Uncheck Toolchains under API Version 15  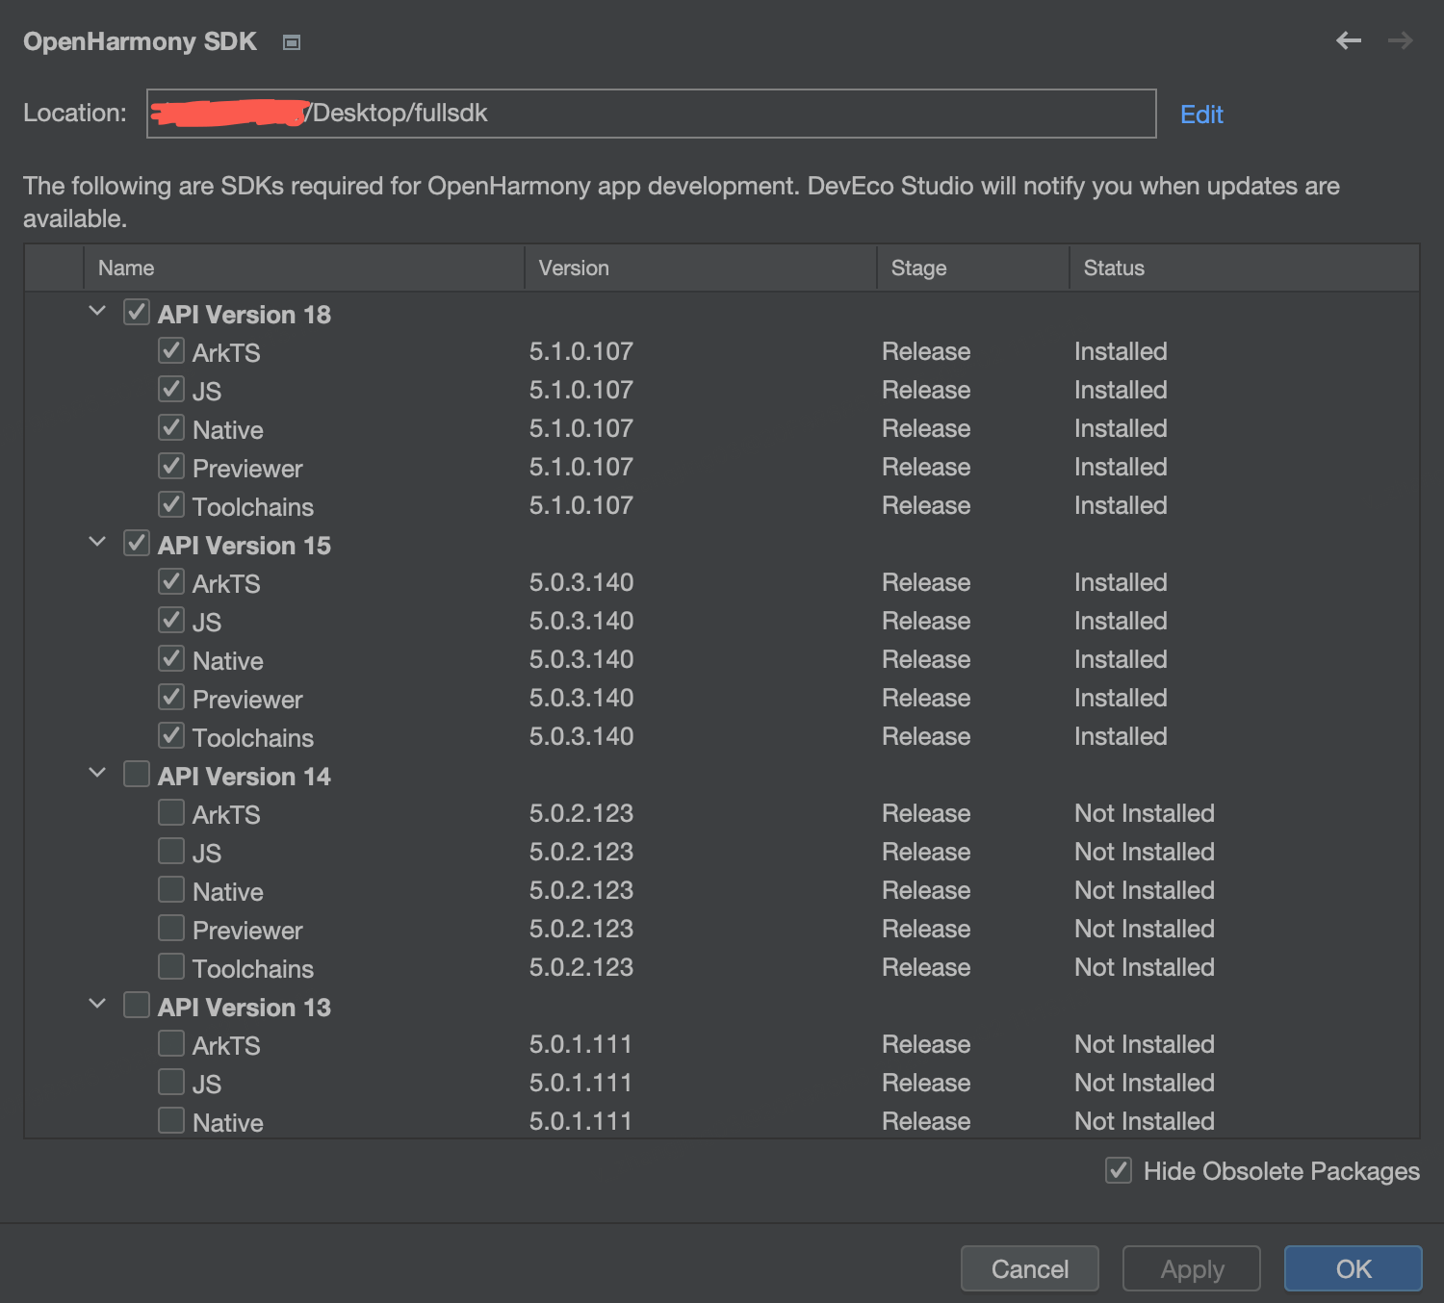point(171,735)
